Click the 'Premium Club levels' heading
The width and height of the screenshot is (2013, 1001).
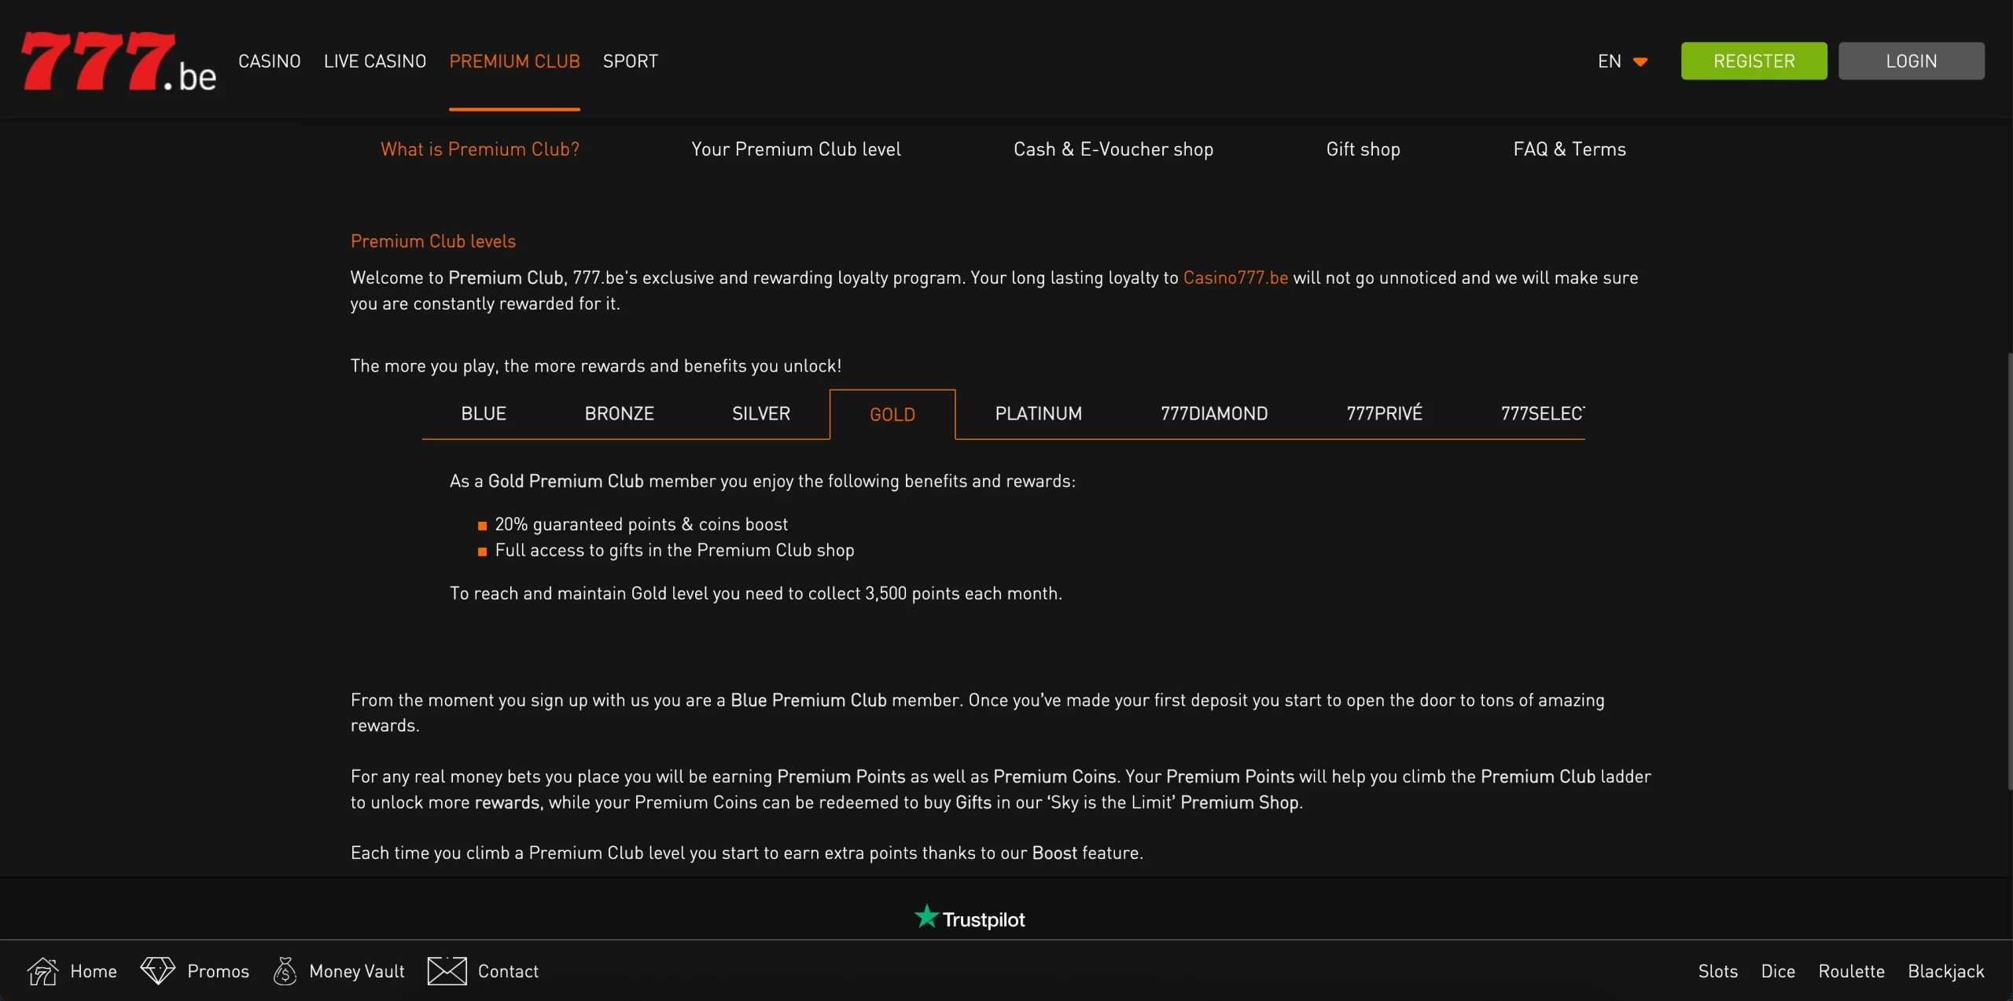(x=433, y=242)
